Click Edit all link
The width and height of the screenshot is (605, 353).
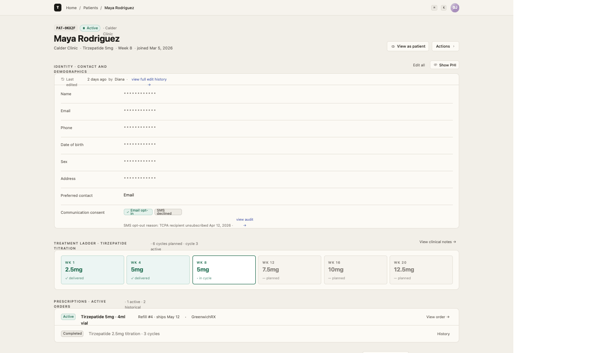419,65
